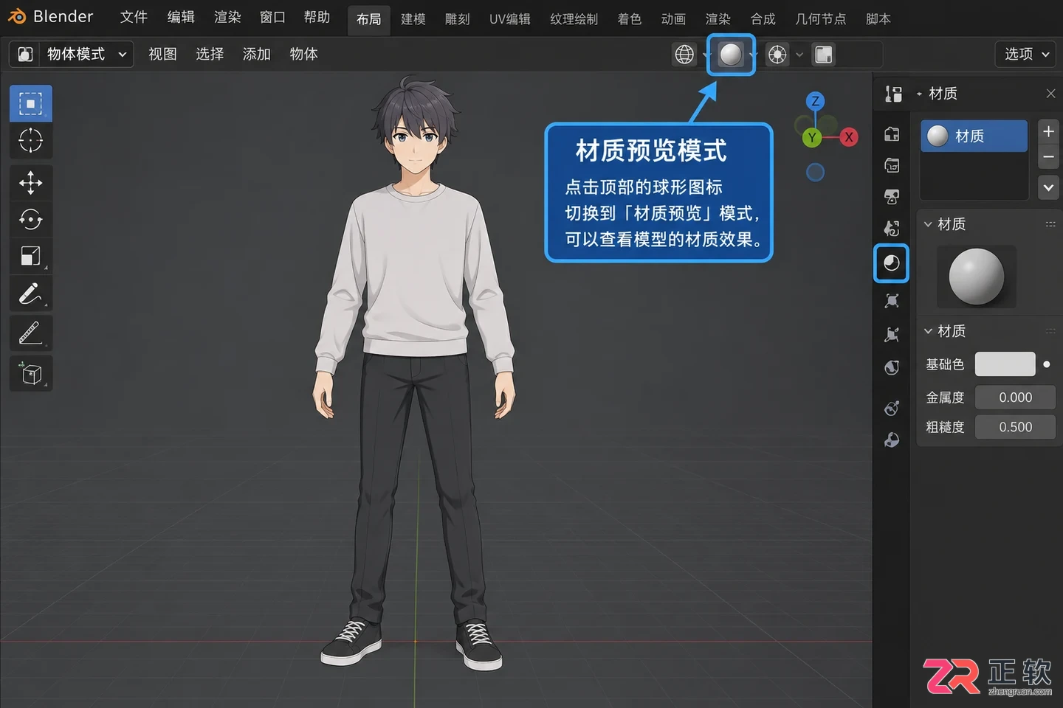Click the red X axis on the gizmo
This screenshot has width=1063, height=708.
pos(849,137)
